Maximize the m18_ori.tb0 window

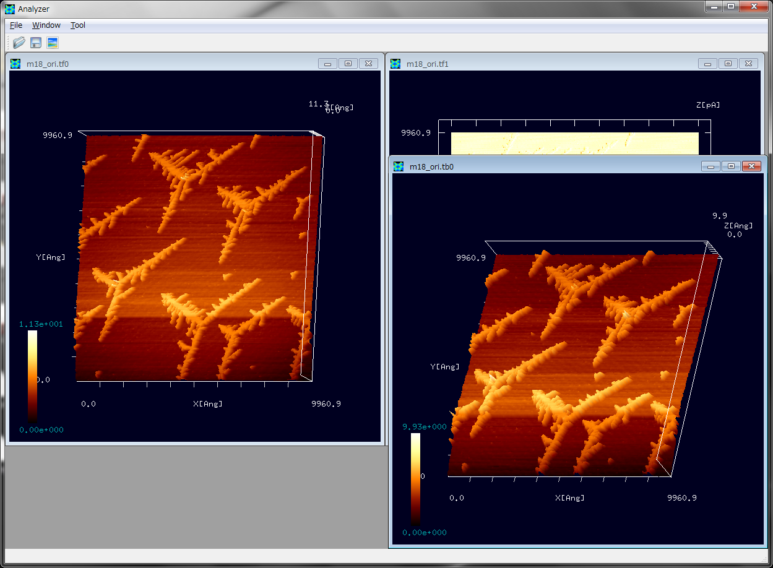(731, 166)
